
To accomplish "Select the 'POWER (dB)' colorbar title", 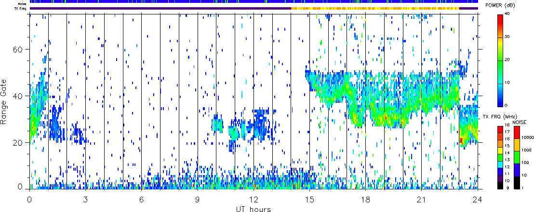I will (500, 5).
